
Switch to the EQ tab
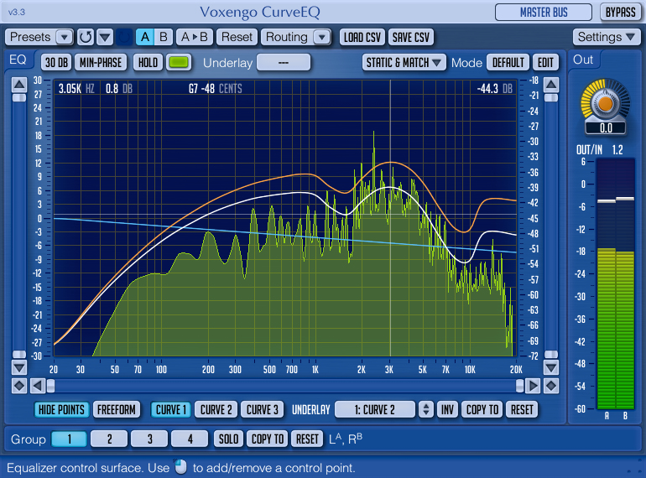pyautogui.click(x=18, y=60)
